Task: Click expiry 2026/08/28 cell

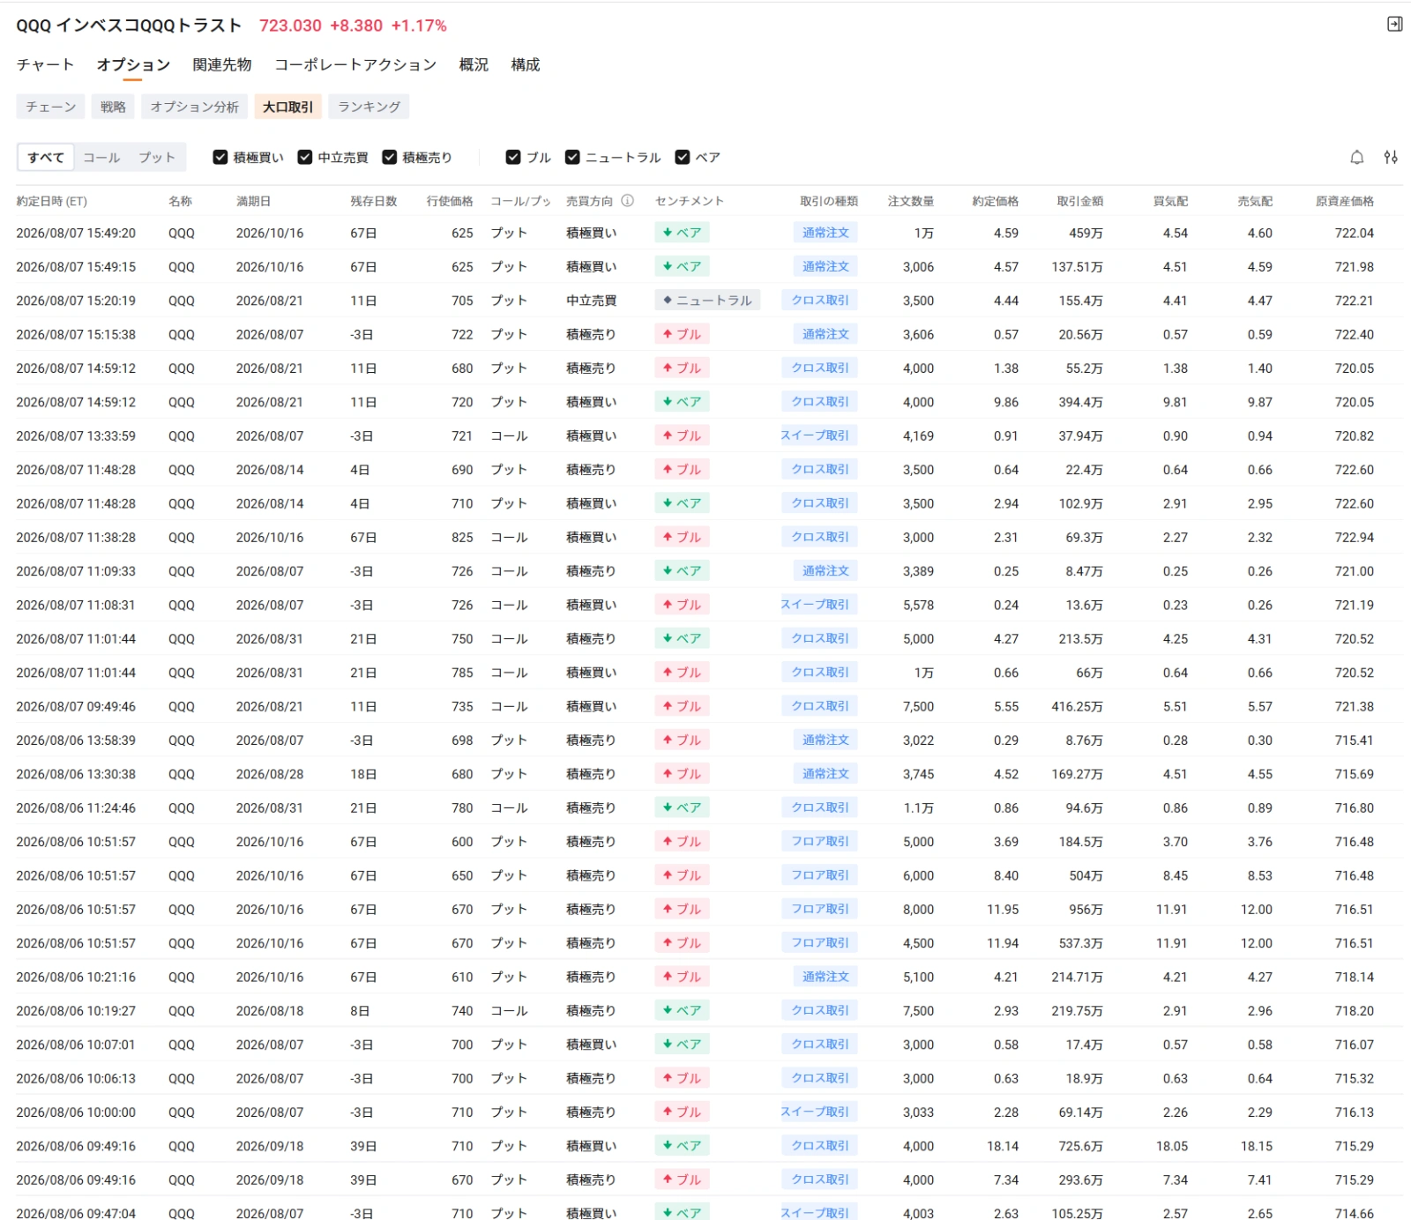Action: coord(269,774)
